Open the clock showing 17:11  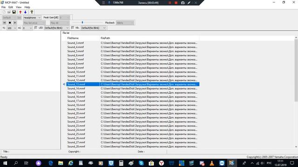click(280, 163)
